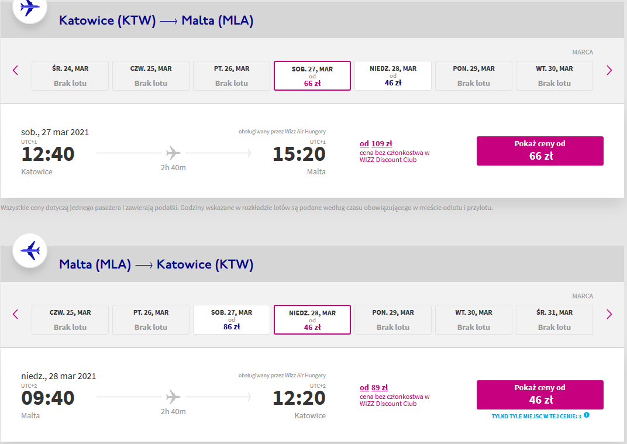Open the 'od 109 zł' non-member price link

point(376,143)
